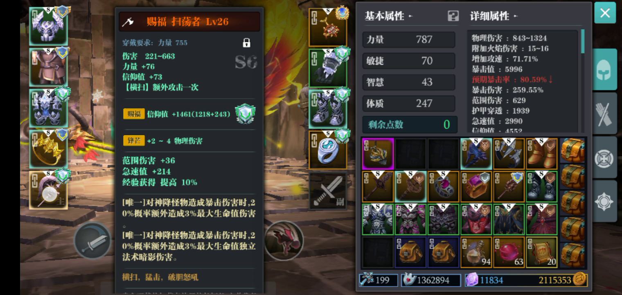Collapse the 详细属性 section arrow
Image resolution: width=622 pixels, height=295 pixels.
click(516, 16)
